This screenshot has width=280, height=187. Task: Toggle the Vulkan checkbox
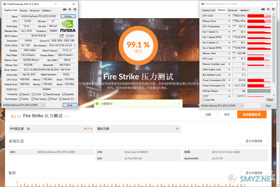[20, 99]
